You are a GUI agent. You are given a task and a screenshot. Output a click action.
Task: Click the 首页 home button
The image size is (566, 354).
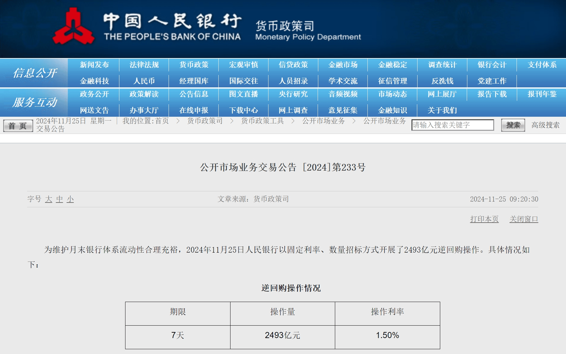18,126
